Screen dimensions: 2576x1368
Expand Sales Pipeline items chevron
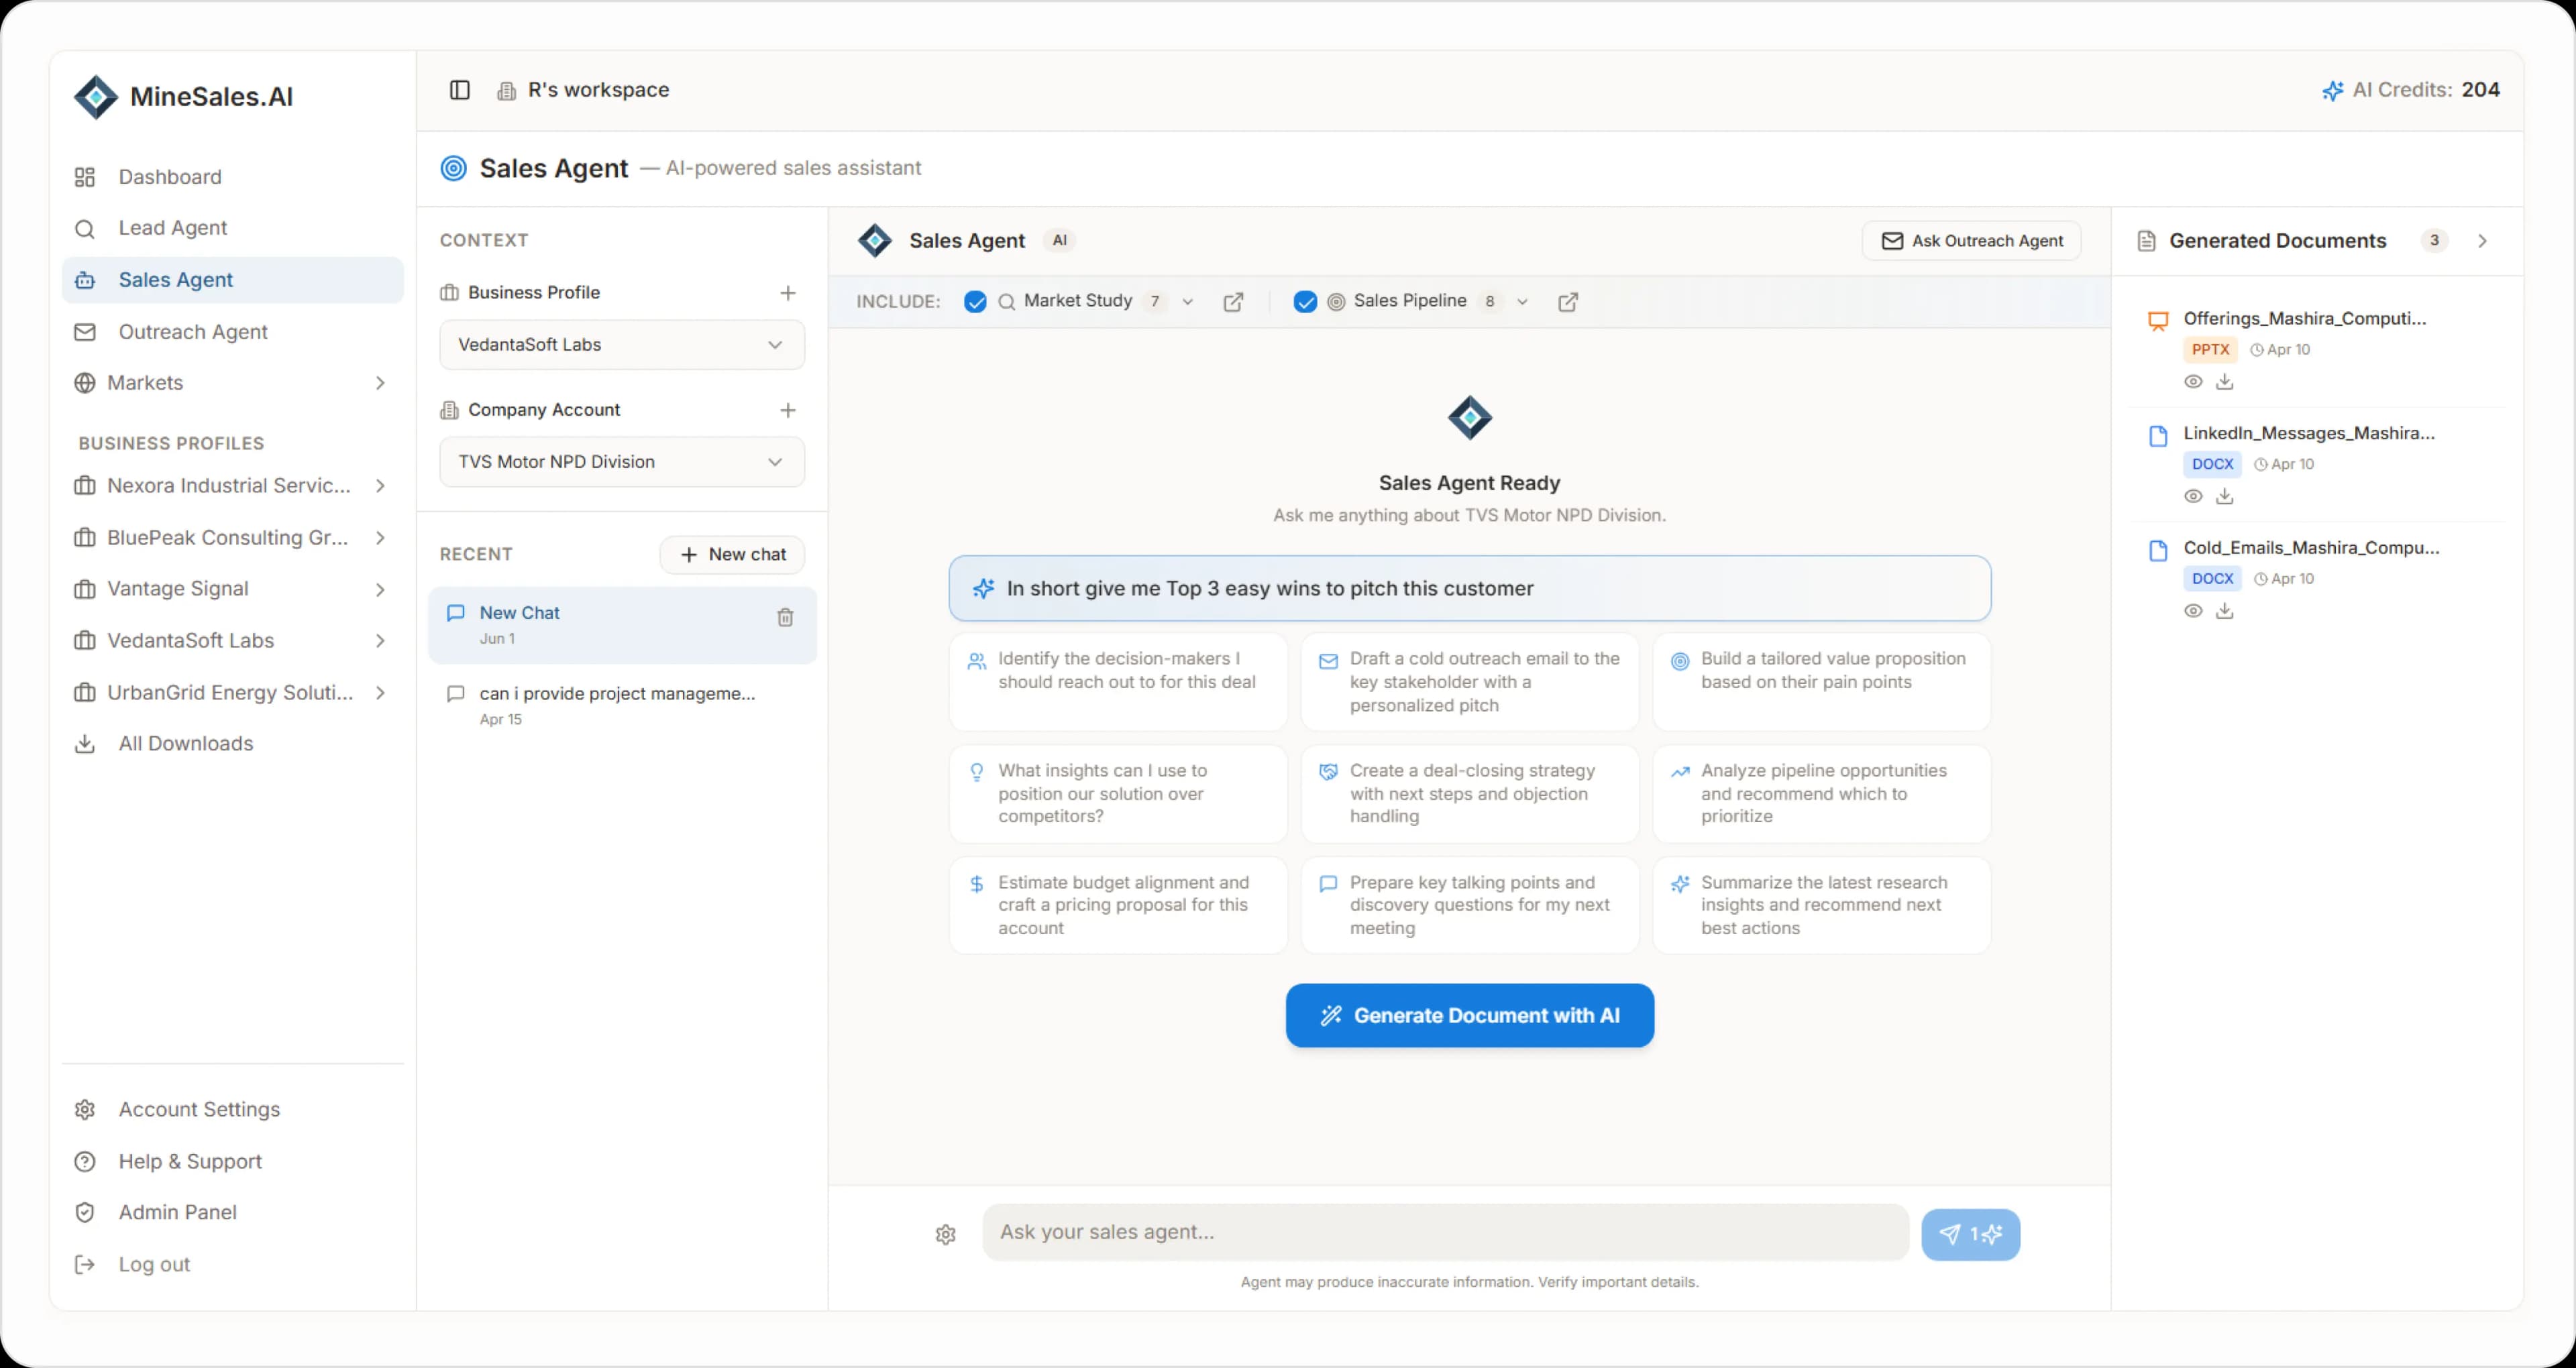(x=1522, y=302)
